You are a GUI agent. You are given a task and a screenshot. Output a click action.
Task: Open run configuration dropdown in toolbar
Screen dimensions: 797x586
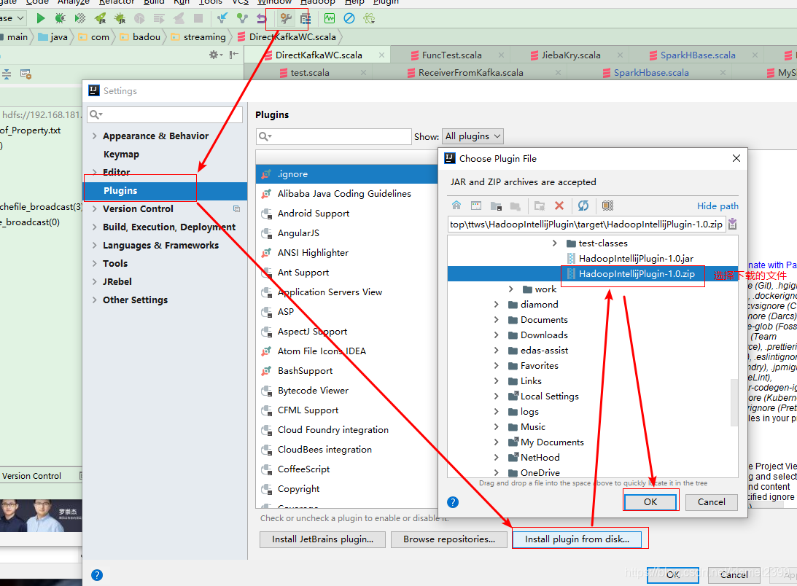12,18
